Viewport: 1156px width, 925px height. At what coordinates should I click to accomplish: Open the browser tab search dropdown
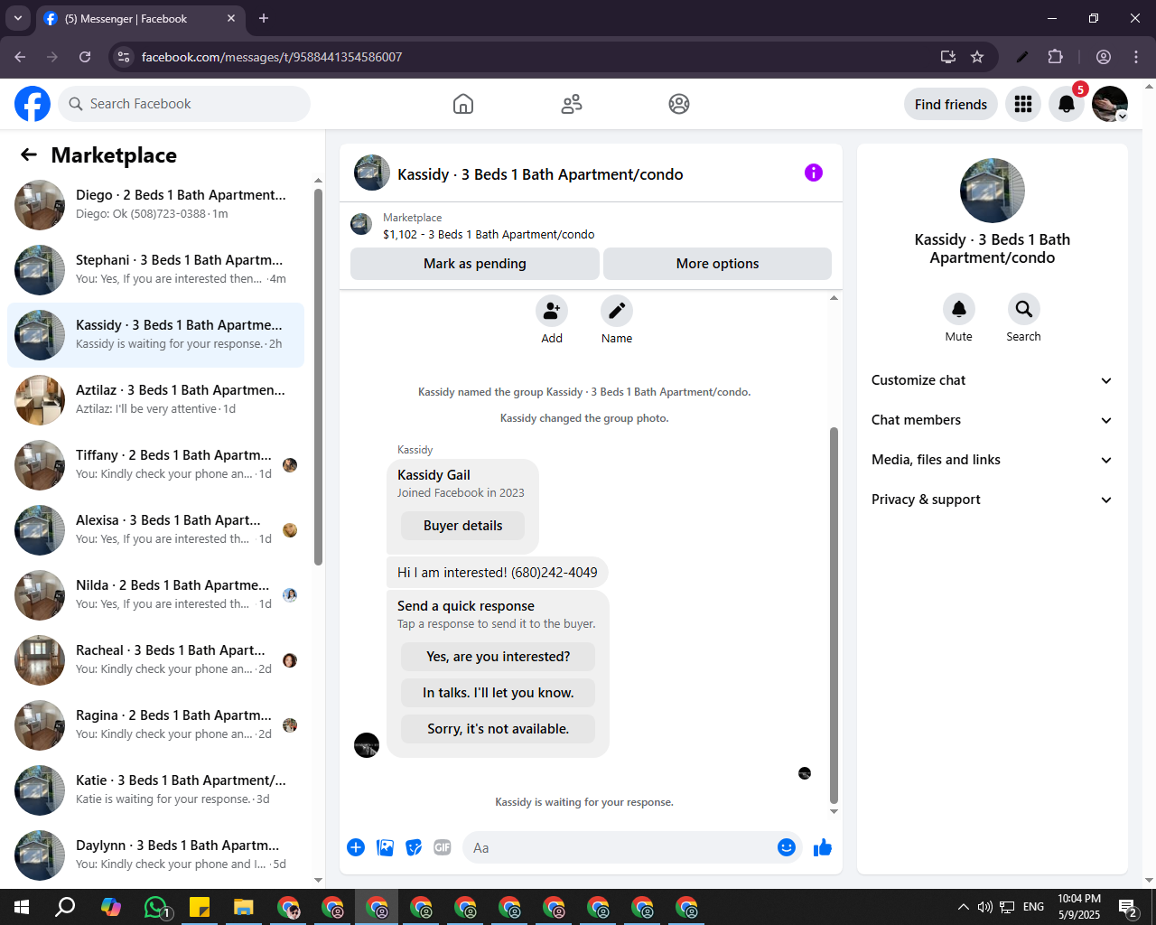click(18, 18)
